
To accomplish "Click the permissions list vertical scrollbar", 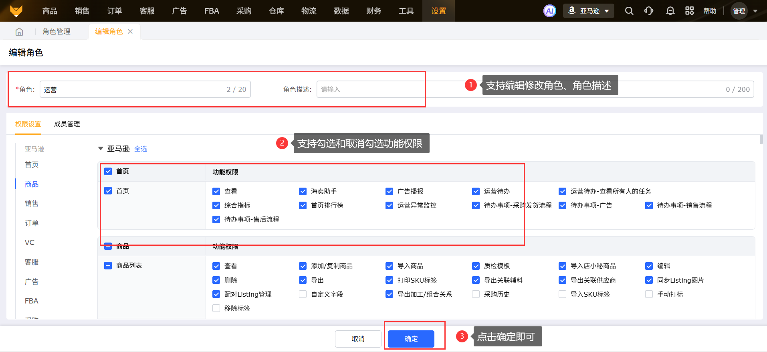I will [x=761, y=140].
